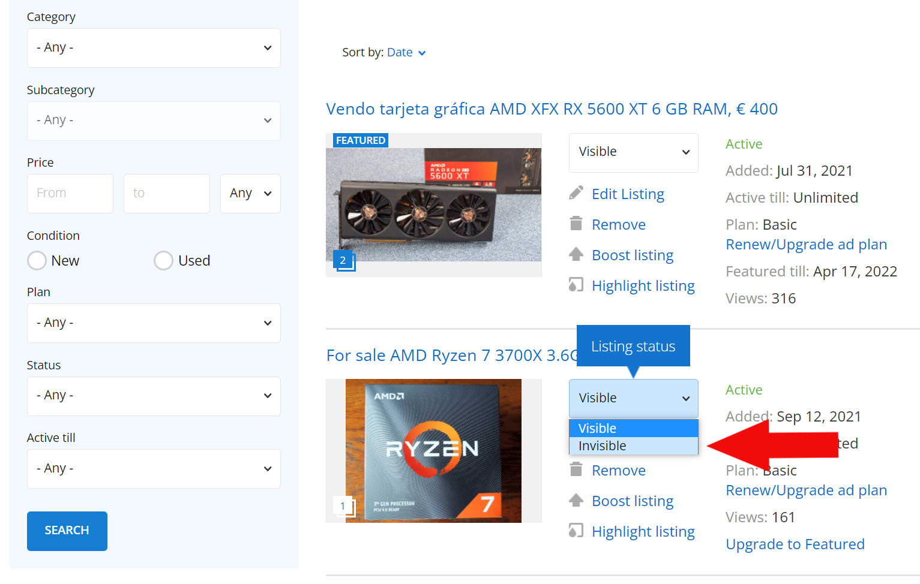Click Boost listing for Ryzen listing

click(x=633, y=501)
